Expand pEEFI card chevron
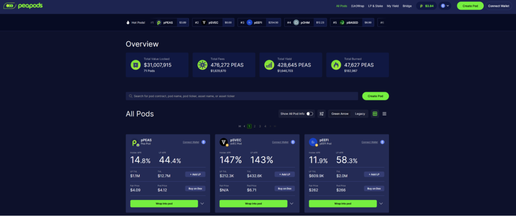 (381, 203)
